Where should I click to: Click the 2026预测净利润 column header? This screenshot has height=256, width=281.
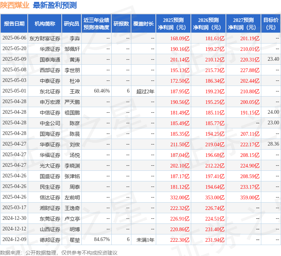pyautogui.click(x=208, y=24)
